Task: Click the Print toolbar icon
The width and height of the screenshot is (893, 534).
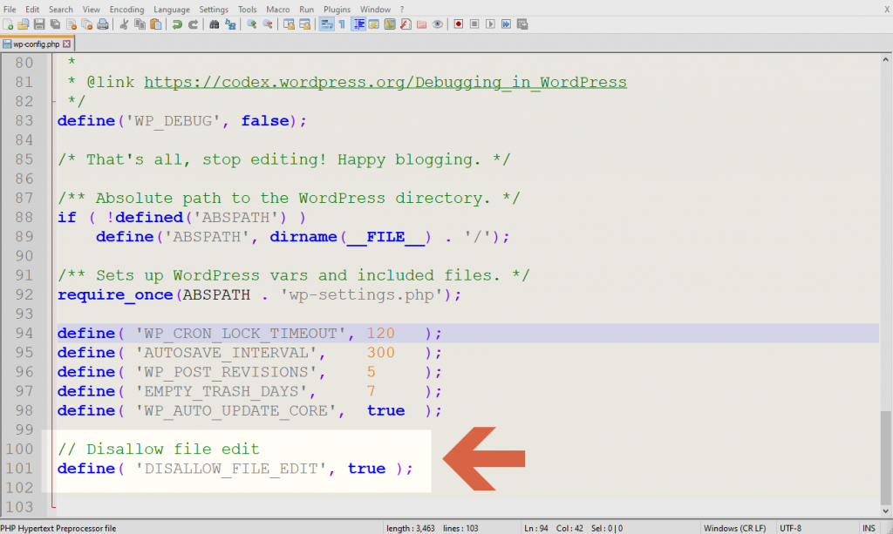Action: 103,24
